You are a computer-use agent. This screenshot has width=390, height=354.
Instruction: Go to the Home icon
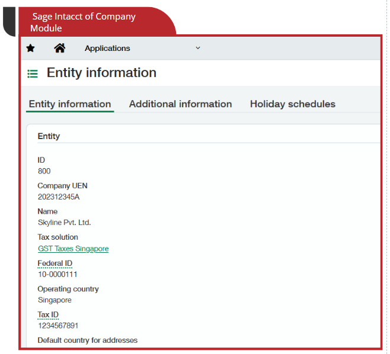tap(59, 49)
